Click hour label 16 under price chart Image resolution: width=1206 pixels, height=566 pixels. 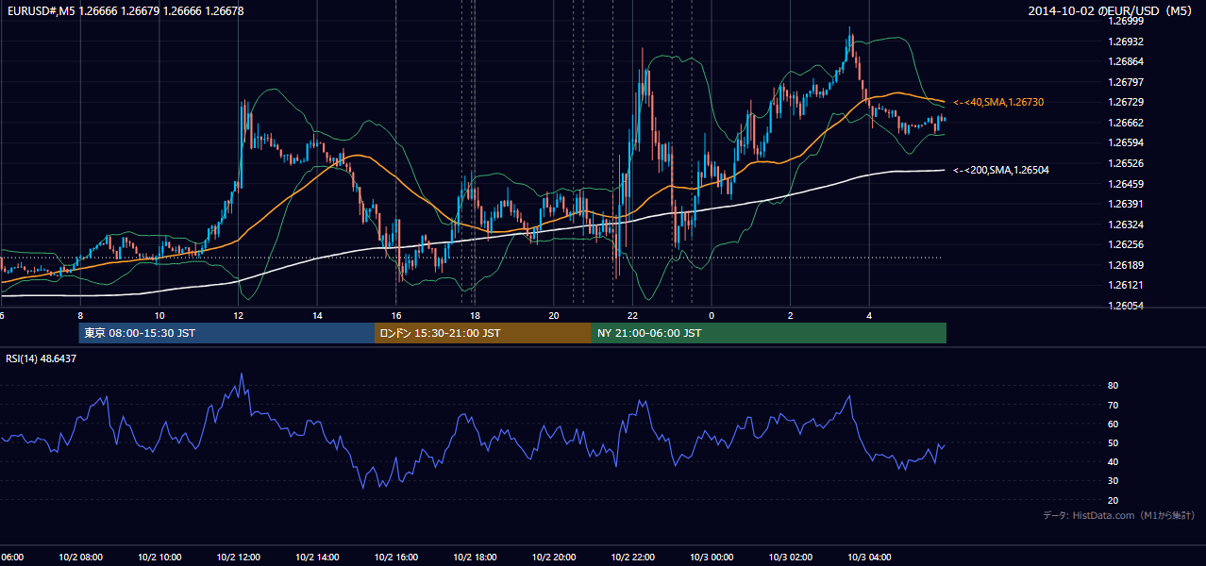pos(396,316)
